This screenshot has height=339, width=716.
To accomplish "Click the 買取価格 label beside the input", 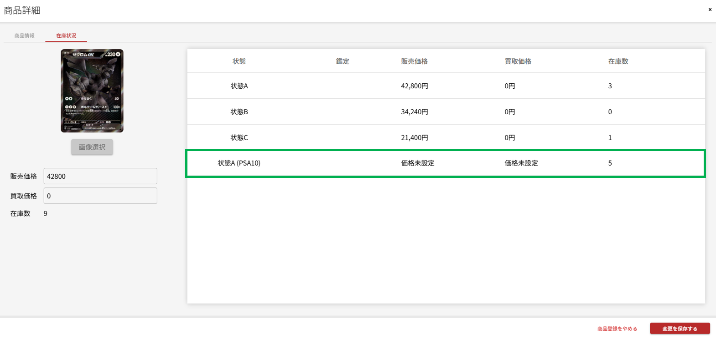I will point(24,196).
